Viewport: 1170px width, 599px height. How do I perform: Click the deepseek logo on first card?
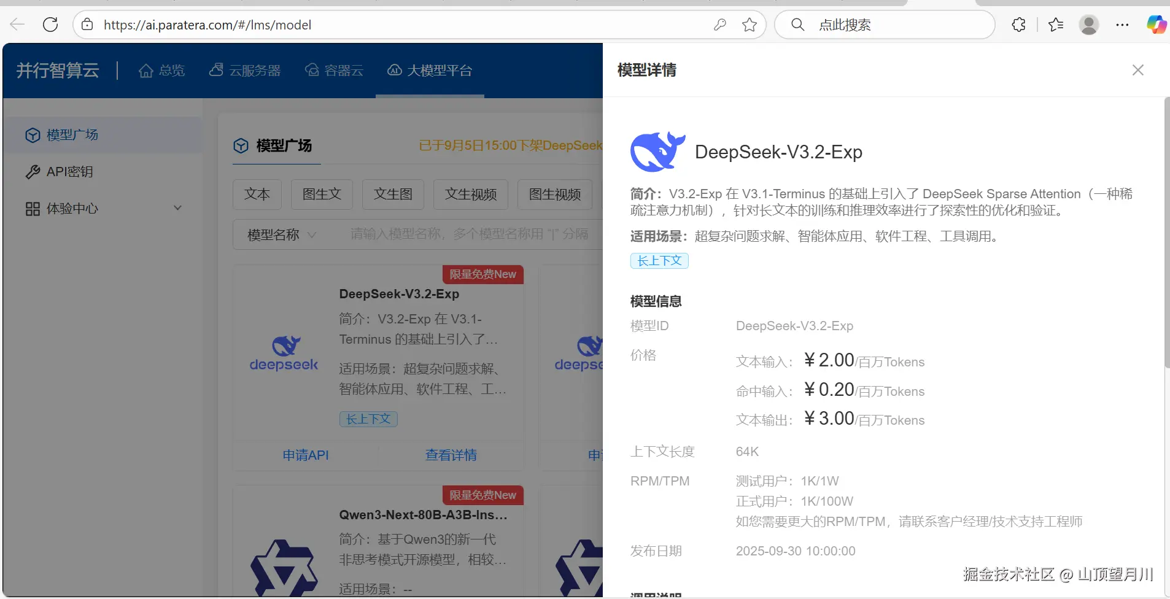[x=284, y=354]
